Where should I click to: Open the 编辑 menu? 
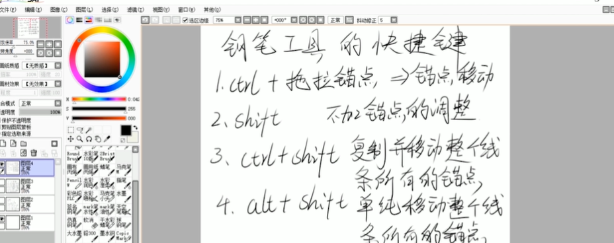[x=33, y=10]
